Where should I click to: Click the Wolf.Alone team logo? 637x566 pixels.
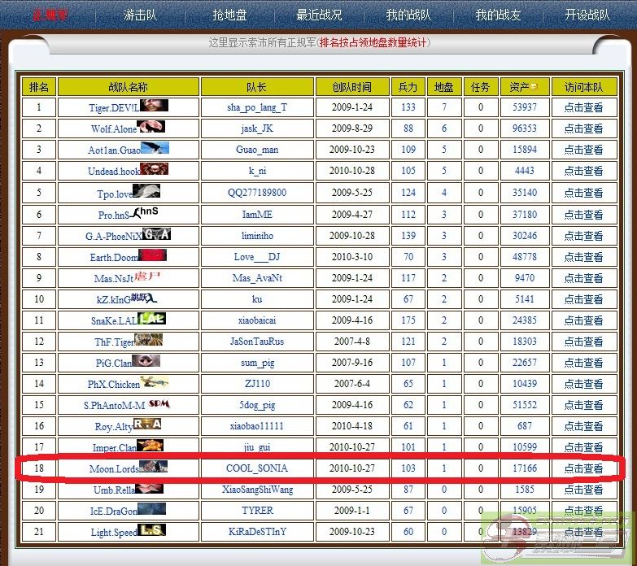tap(151, 127)
